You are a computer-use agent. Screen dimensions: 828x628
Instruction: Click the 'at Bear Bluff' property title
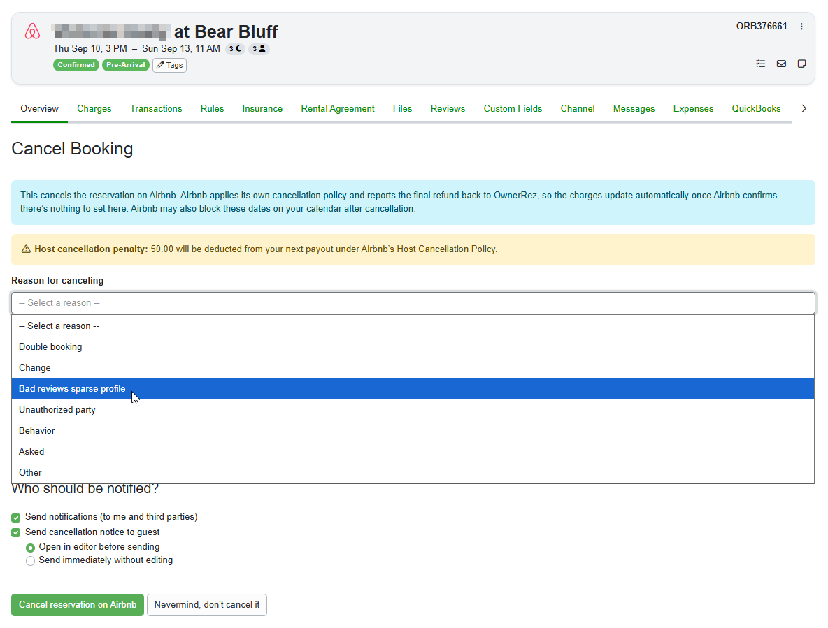click(x=226, y=31)
